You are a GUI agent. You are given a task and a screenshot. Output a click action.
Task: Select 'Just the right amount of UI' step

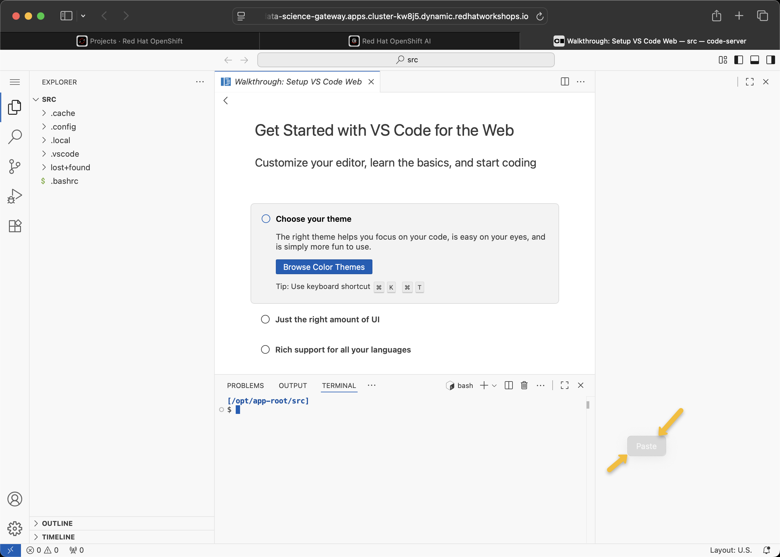point(327,319)
